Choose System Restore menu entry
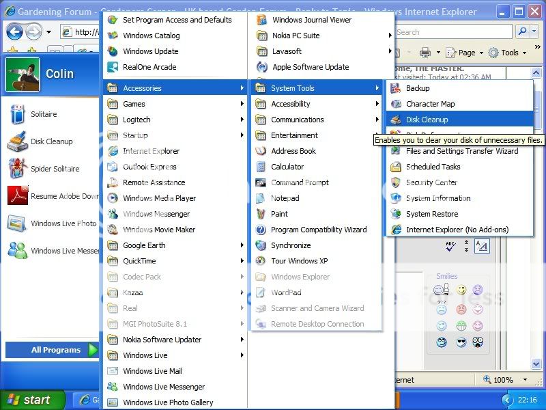The width and height of the screenshot is (546, 410). click(431, 214)
